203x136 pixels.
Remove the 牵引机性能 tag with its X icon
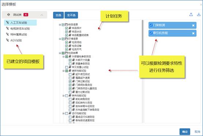(x=193, y=33)
